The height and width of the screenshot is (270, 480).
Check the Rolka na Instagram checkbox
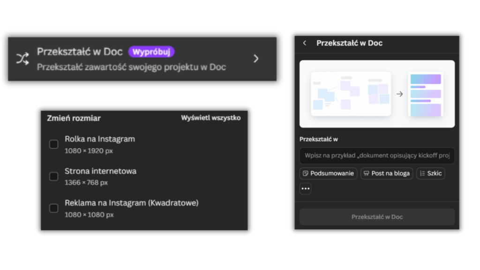[54, 144]
